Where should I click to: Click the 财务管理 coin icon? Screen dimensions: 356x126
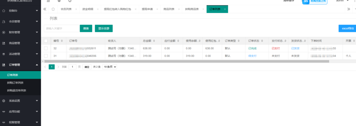point(3,32)
